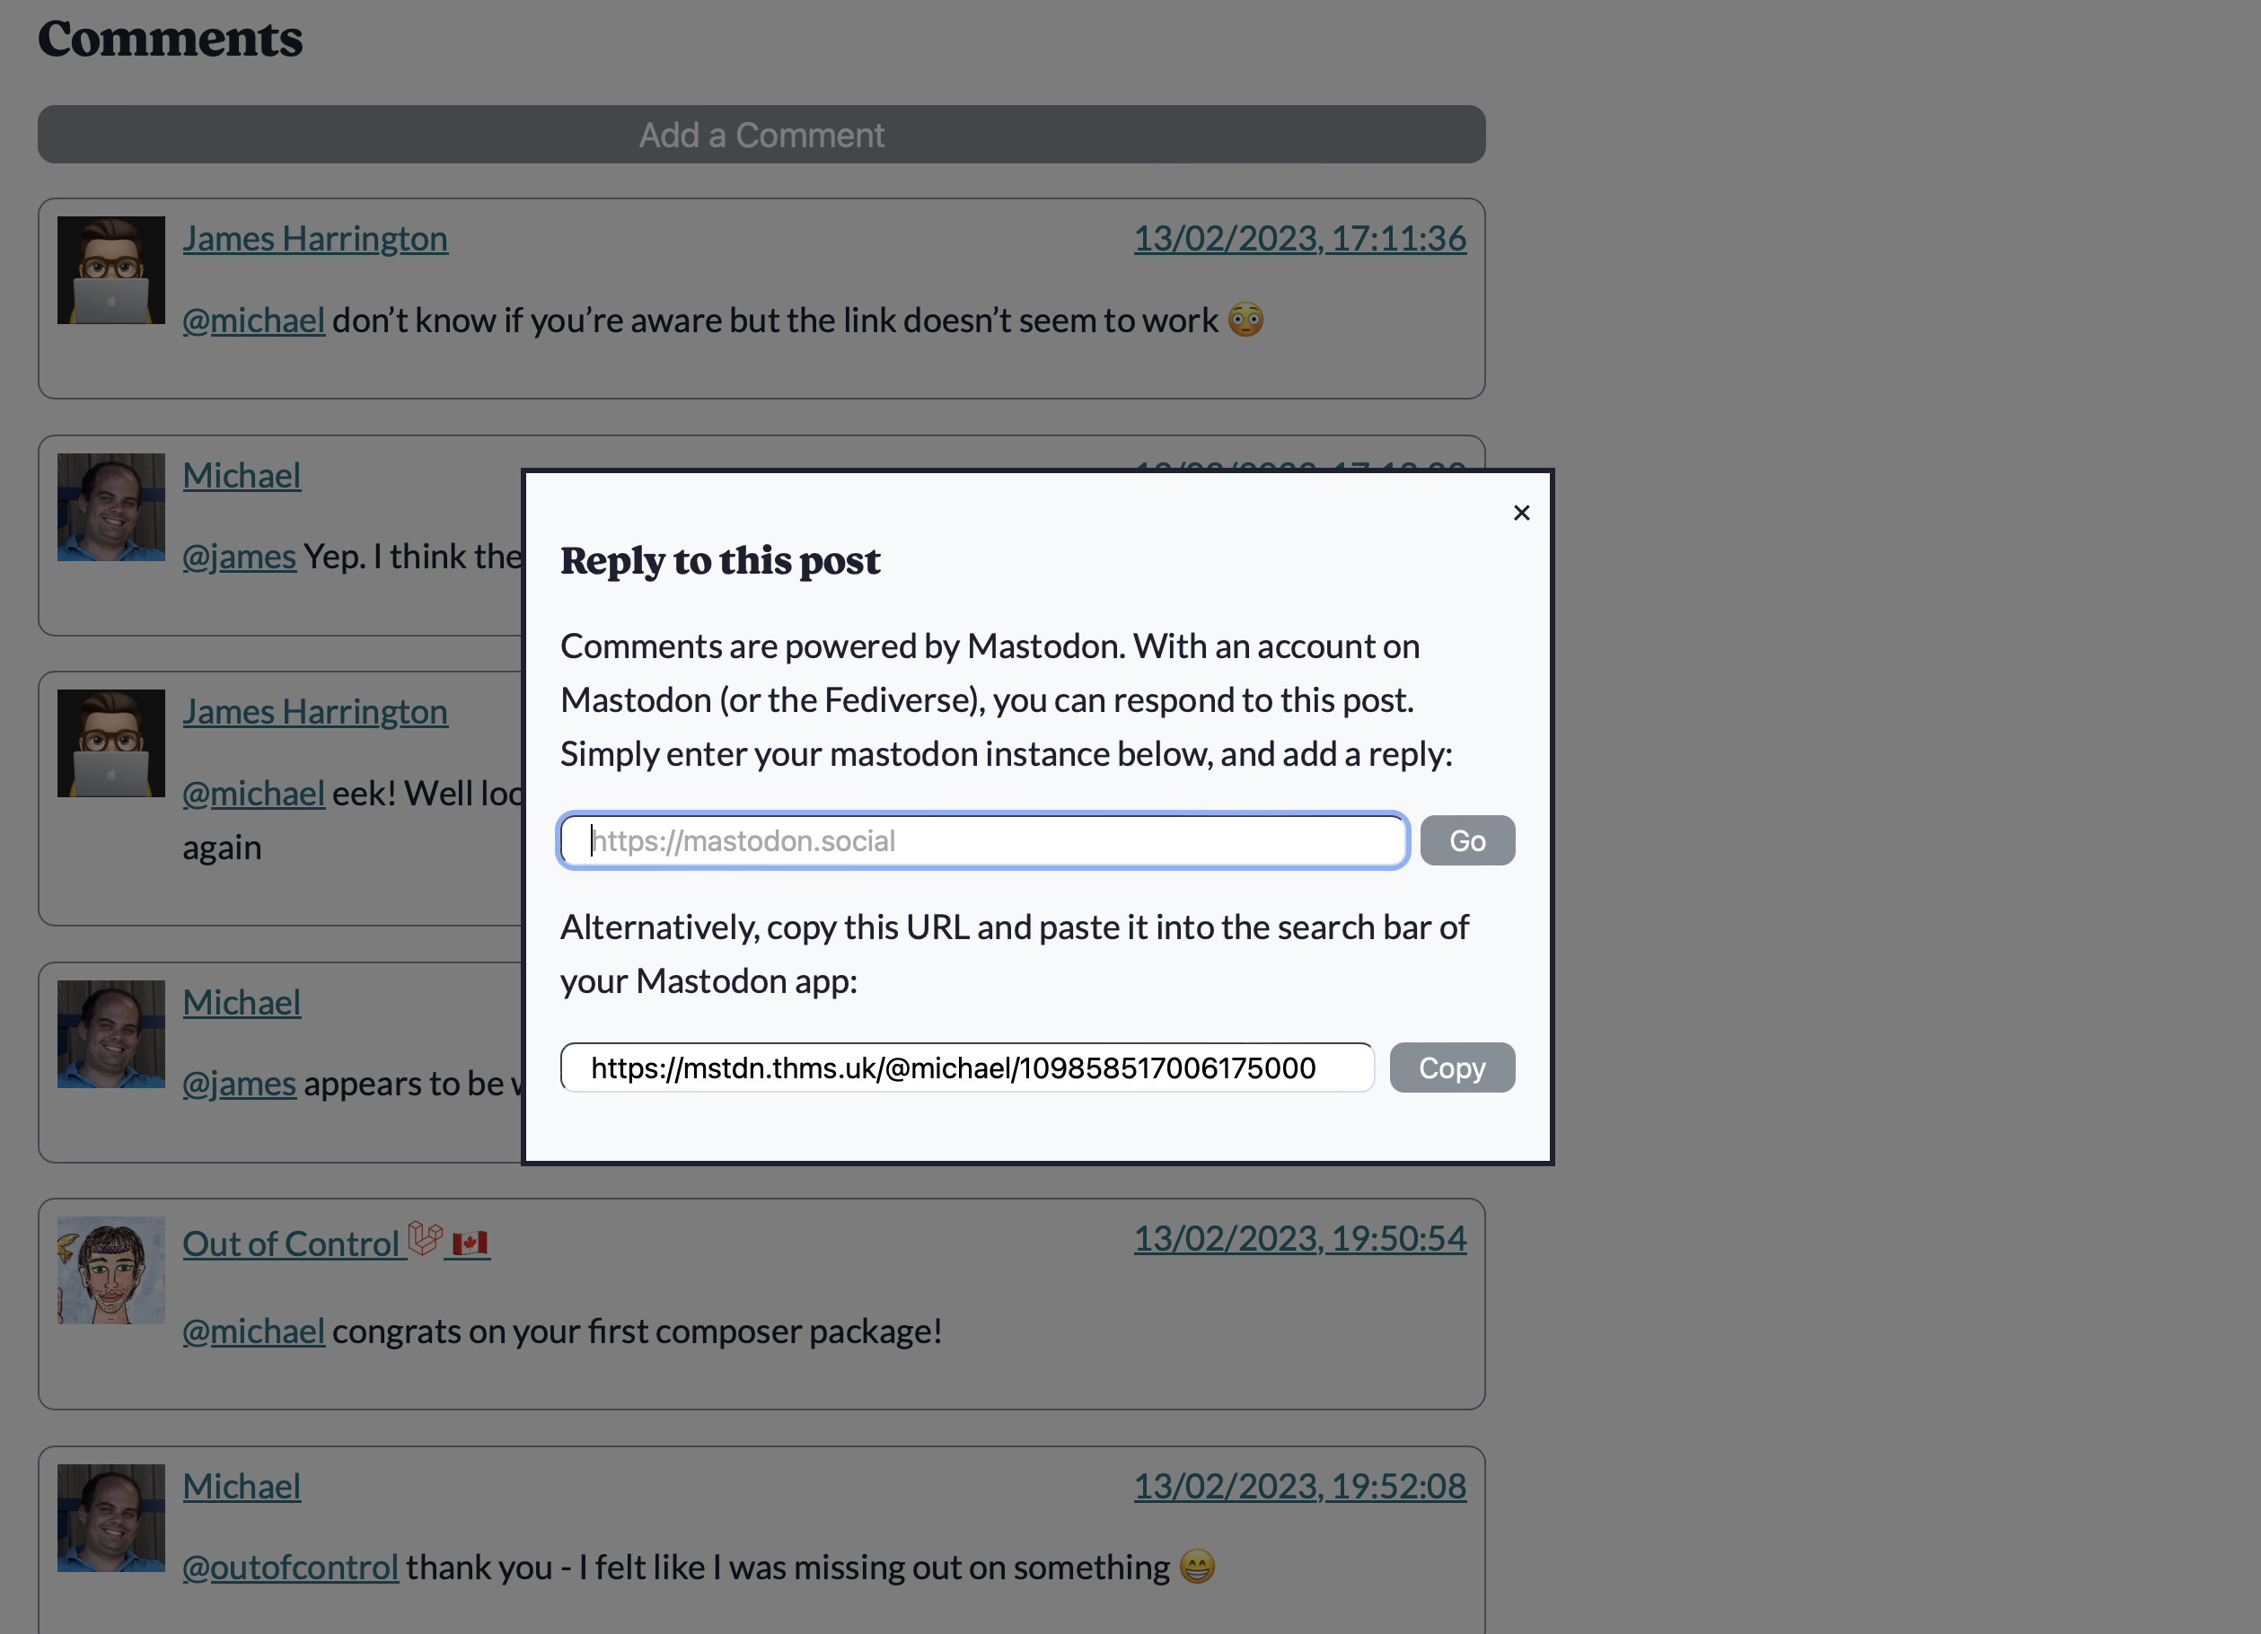Click the Michael profile avatar icon
2261x1634 pixels.
click(x=109, y=507)
